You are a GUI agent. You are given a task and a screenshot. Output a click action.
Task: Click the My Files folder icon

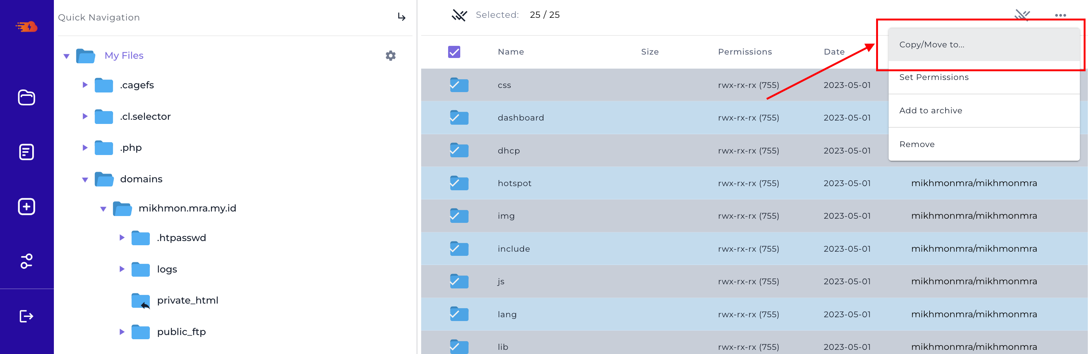[x=86, y=56]
